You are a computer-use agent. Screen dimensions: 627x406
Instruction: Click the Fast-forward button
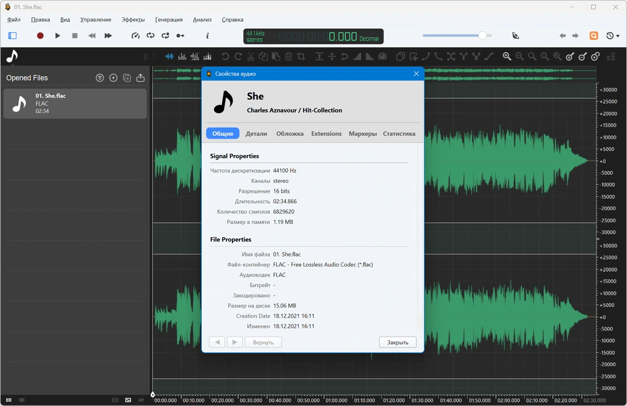coord(108,36)
